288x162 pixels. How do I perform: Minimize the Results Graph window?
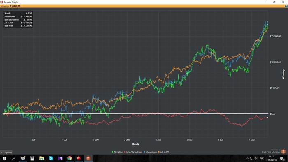point(266,2)
